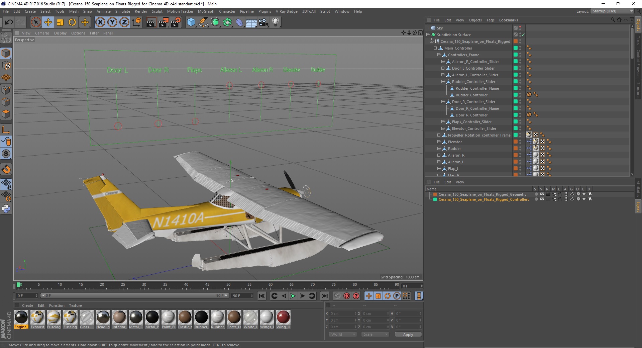Viewport: 642px width, 348px height.
Task: Enable Axis mode L icon
Action: point(6,129)
